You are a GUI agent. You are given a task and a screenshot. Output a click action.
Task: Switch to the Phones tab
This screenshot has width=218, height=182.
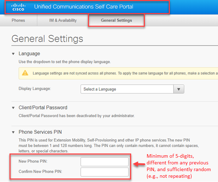click(18, 20)
